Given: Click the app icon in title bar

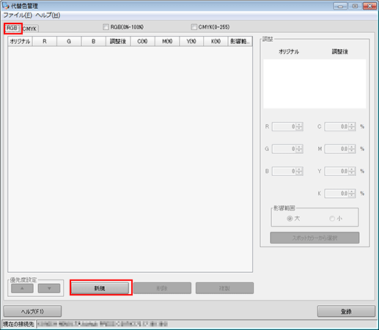Looking at the screenshot, I should point(6,5).
